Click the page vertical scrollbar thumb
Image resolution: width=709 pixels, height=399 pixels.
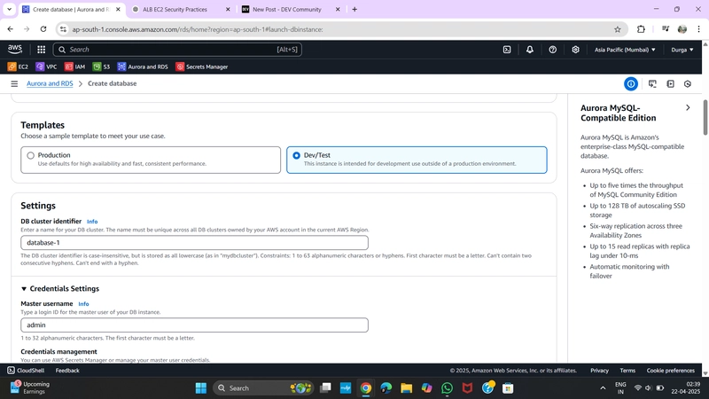[x=705, y=117]
